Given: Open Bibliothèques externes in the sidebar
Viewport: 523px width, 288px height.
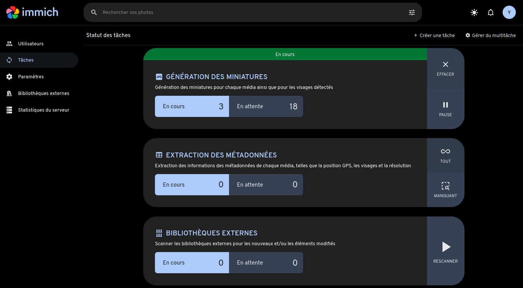Looking at the screenshot, I should (x=43, y=93).
